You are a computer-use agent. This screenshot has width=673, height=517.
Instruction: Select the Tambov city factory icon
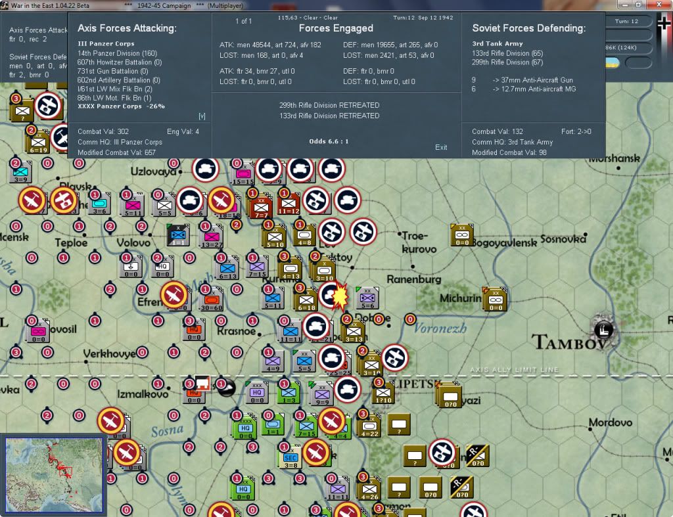coord(603,330)
